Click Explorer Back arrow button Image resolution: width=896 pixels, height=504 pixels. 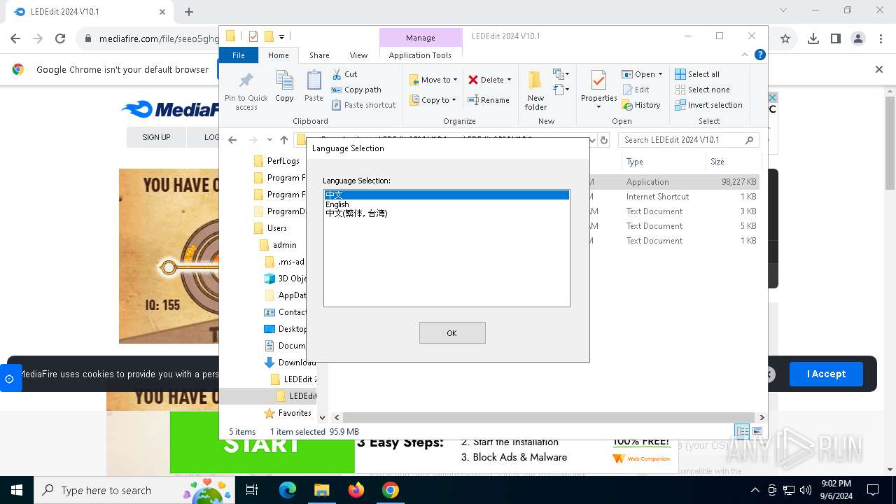[x=232, y=140]
